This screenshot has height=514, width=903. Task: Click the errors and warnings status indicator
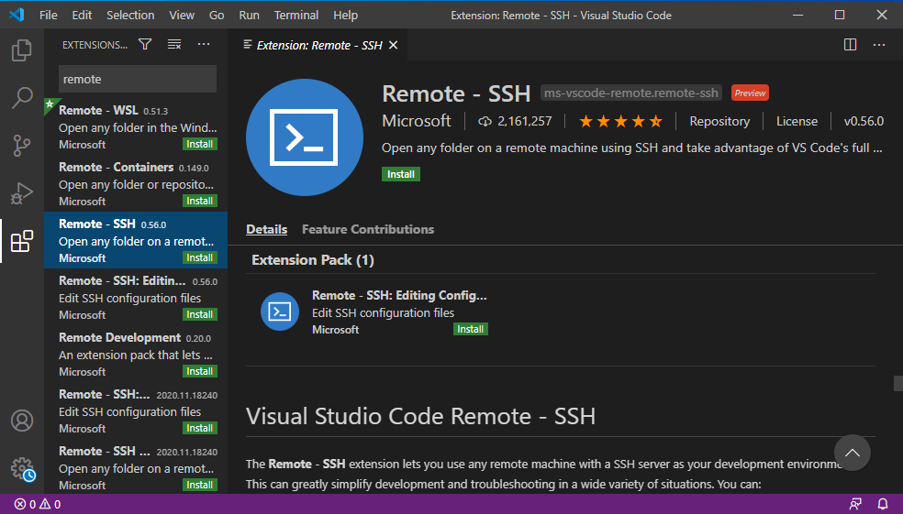(38, 504)
